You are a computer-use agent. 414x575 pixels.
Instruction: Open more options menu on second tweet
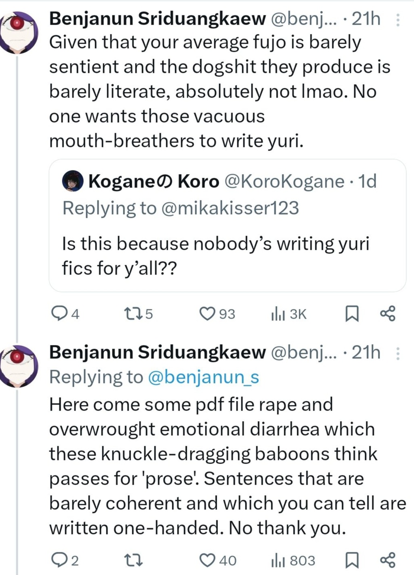click(x=398, y=353)
